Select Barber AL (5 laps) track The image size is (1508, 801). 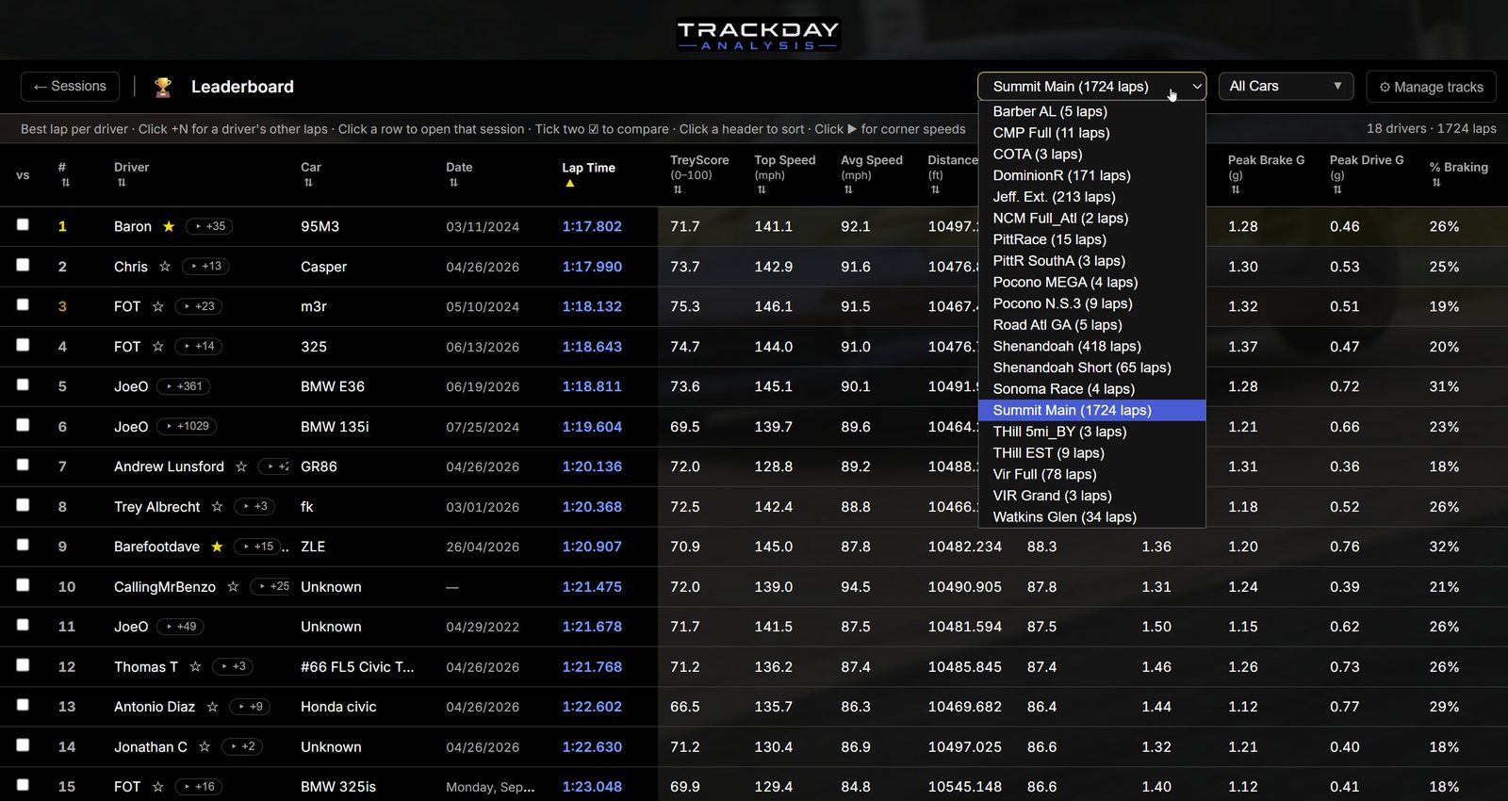1091,111
